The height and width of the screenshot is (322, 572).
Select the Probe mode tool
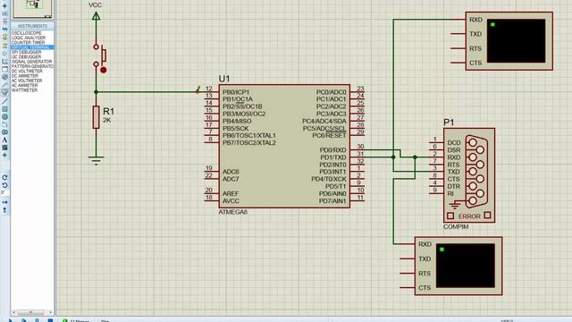tap(4, 84)
